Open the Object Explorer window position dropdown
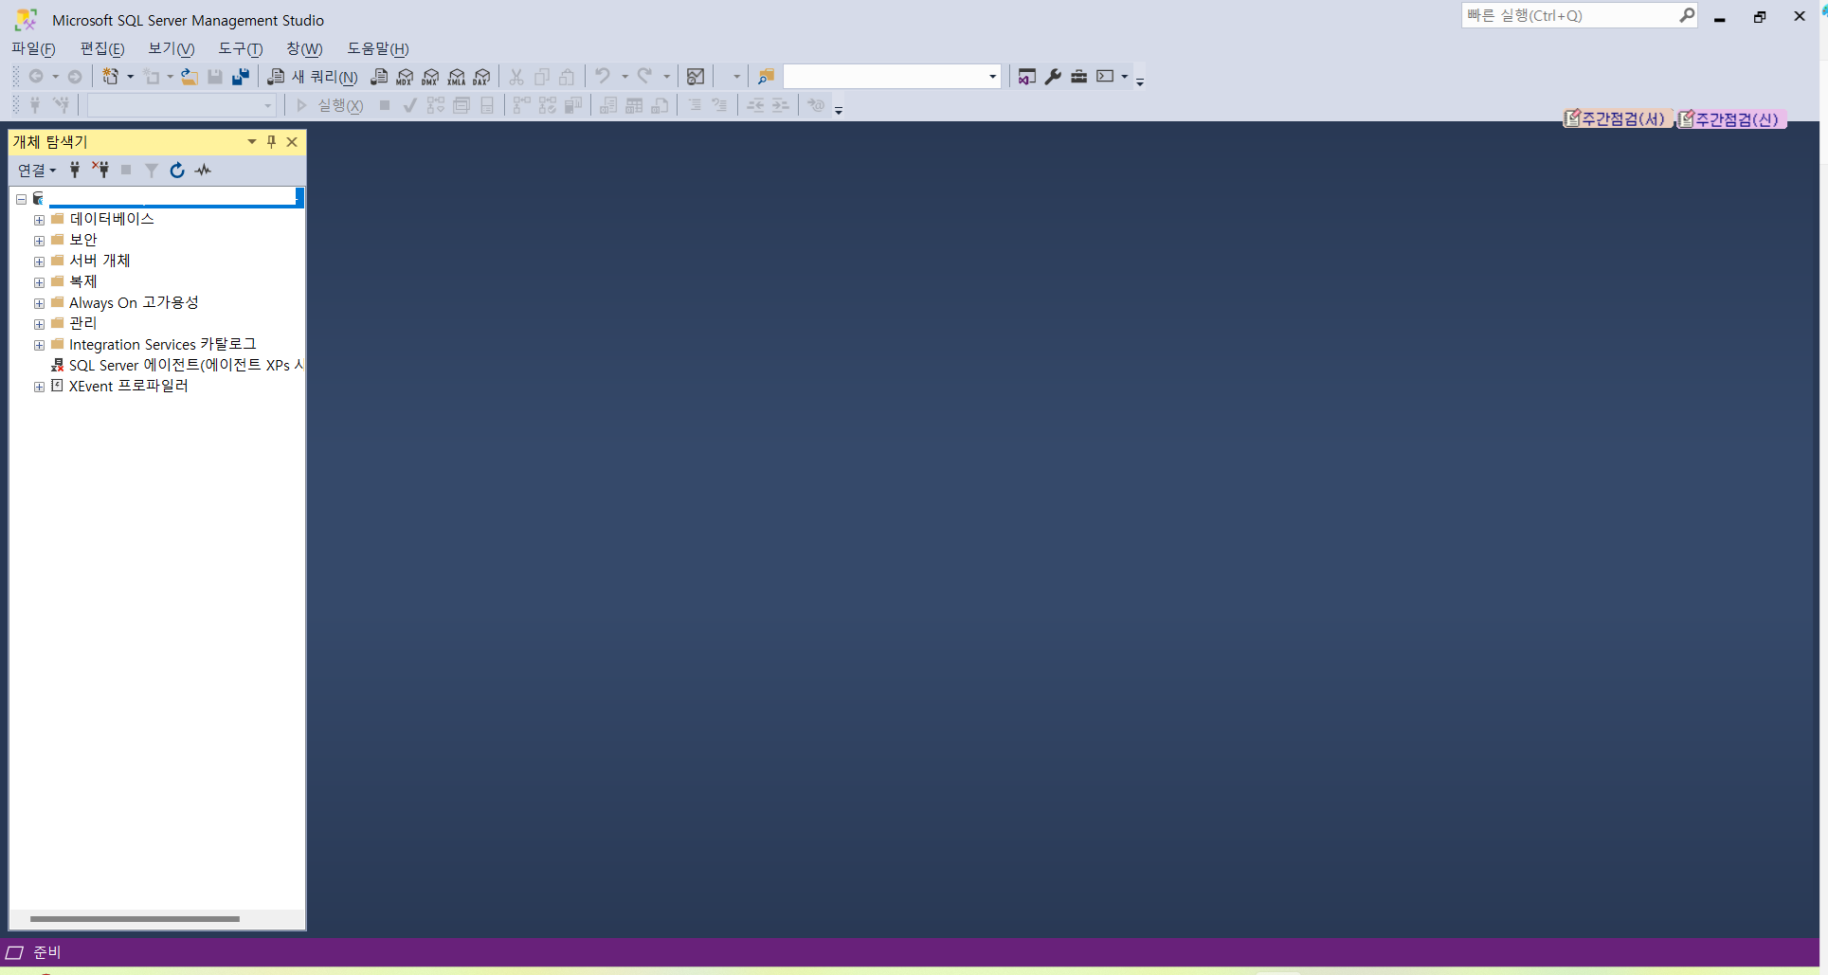Image resolution: width=1828 pixels, height=975 pixels. coord(251,141)
